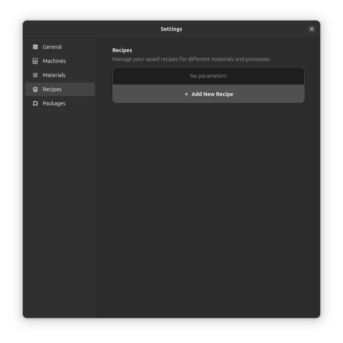This screenshot has width=343, height=343.
Task: Click the recipes management description text
Action: tap(192, 59)
